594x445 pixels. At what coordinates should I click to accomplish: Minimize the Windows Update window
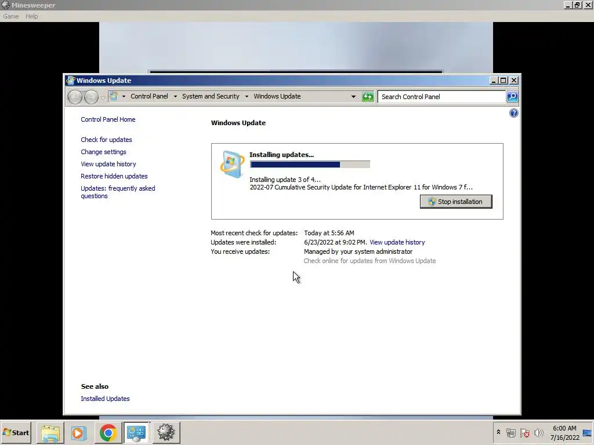(x=494, y=81)
